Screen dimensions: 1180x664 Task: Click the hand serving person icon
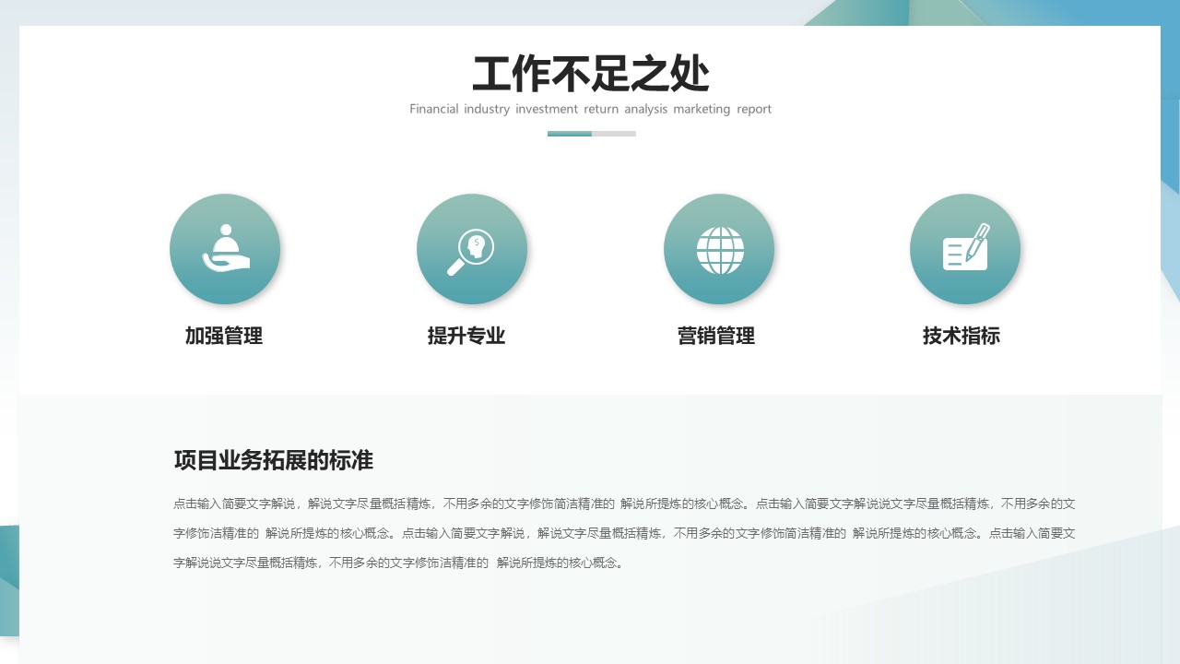(x=225, y=249)
